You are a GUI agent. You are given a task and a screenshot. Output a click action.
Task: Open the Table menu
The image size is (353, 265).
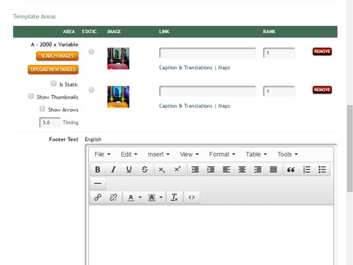point(256,155)
